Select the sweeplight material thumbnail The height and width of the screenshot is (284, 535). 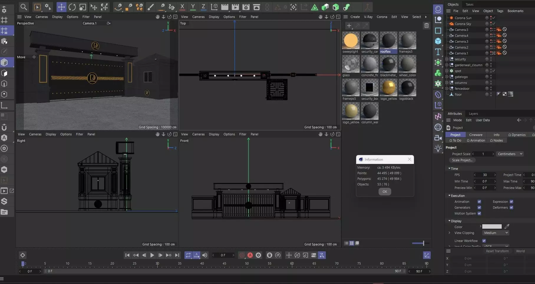tap(351, 40)
